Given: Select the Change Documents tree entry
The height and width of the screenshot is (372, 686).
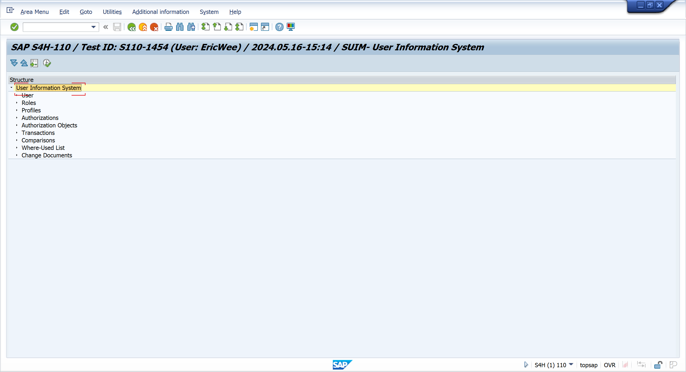Looking at the screenshot, I should (x=47, y=155).
